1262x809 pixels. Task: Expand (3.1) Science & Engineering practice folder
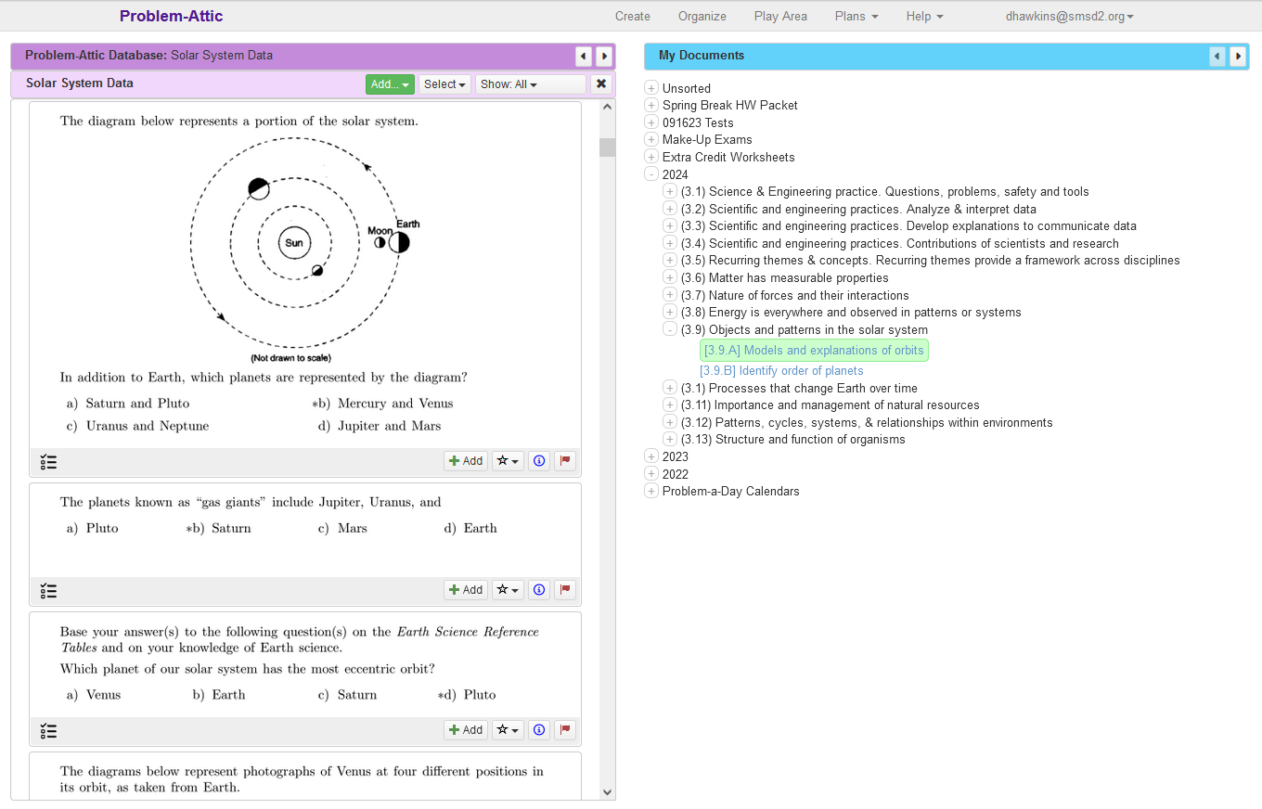[670, 192]
